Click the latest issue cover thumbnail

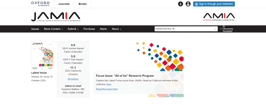42,55
